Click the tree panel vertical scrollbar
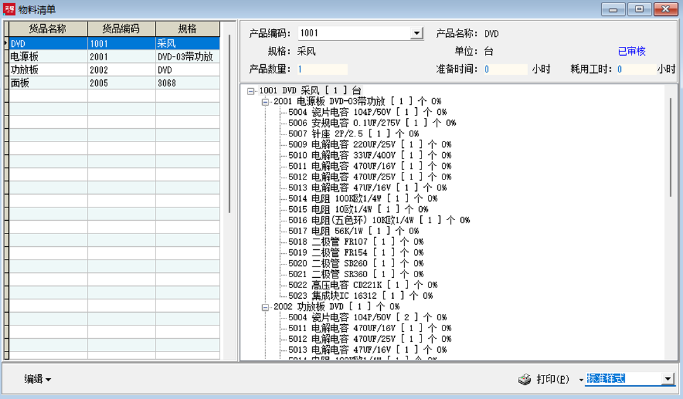 [671, 148]
